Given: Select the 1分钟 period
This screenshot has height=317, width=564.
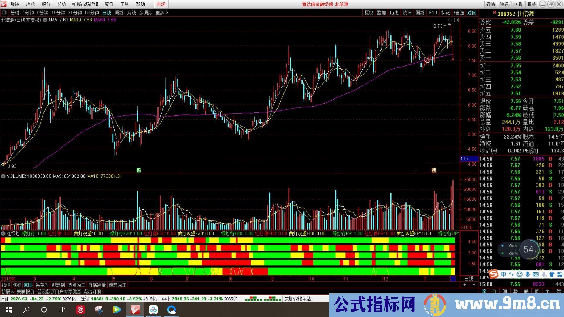Looking at the screenshot, I should (28, 13).
